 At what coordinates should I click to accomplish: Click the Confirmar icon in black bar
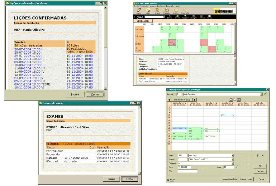[x=201, y=17]
